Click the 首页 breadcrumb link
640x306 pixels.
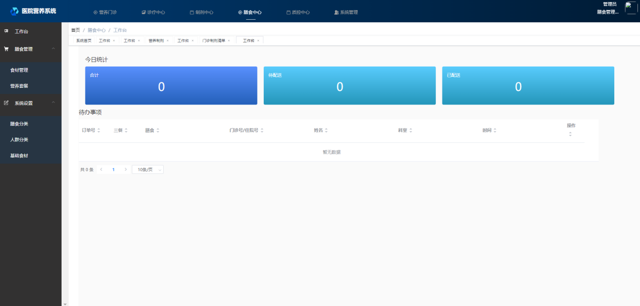[x=75, y=30]
